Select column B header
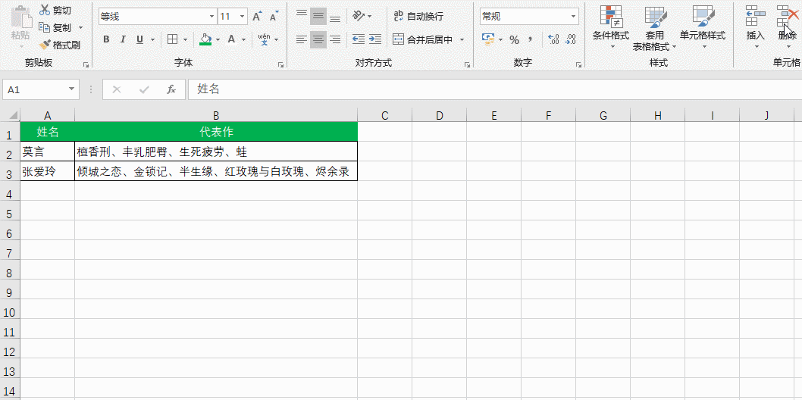 click(x=216, y=115)
